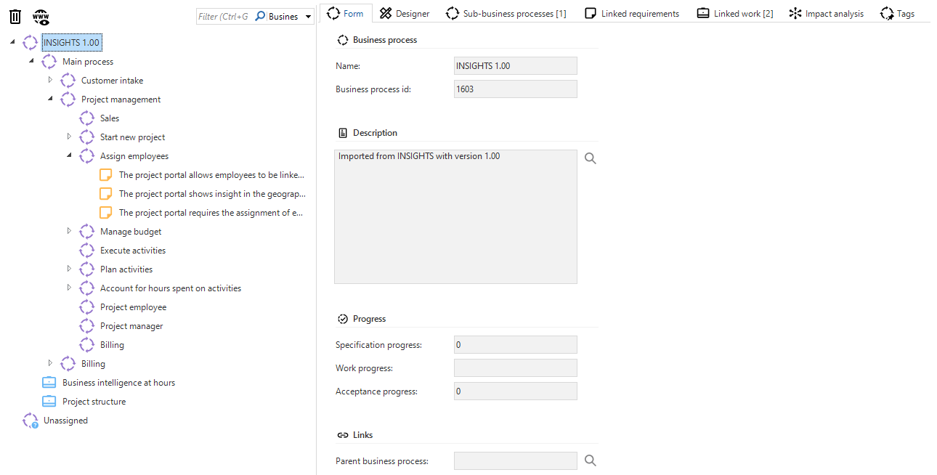Viewport: 937px width, 475px height.
Task: Toggle the www eye preview icon
Action: click(x=41, y=16)
